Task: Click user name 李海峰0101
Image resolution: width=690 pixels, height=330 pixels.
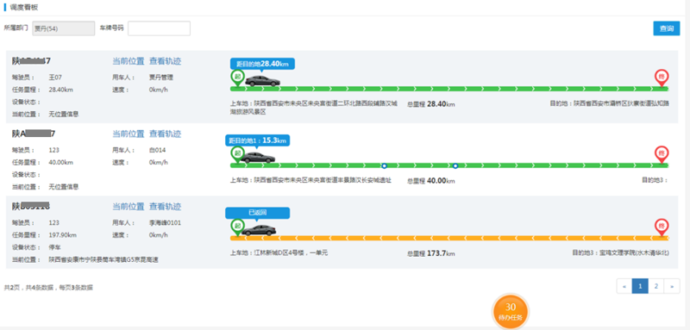Action: pos(165,223)
